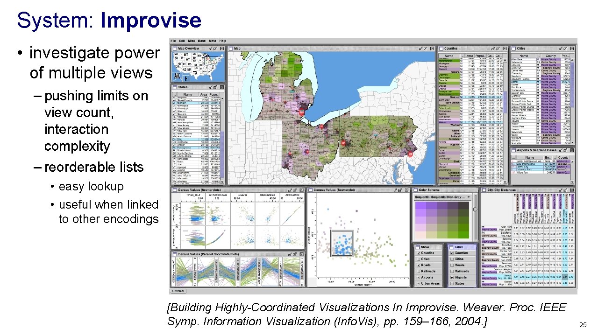
Task: Iconify the Map Overview window
Action: click(x=211, y=48)
